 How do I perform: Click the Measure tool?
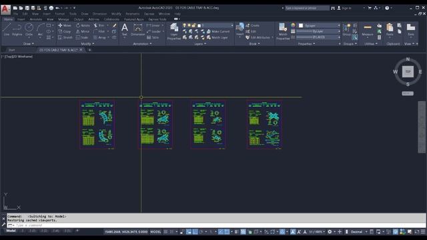click(x=368, y=29)
